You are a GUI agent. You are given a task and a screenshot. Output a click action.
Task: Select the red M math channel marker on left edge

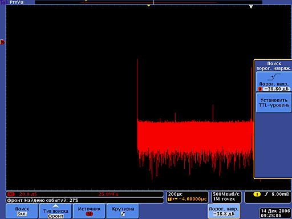coord(2,42)
